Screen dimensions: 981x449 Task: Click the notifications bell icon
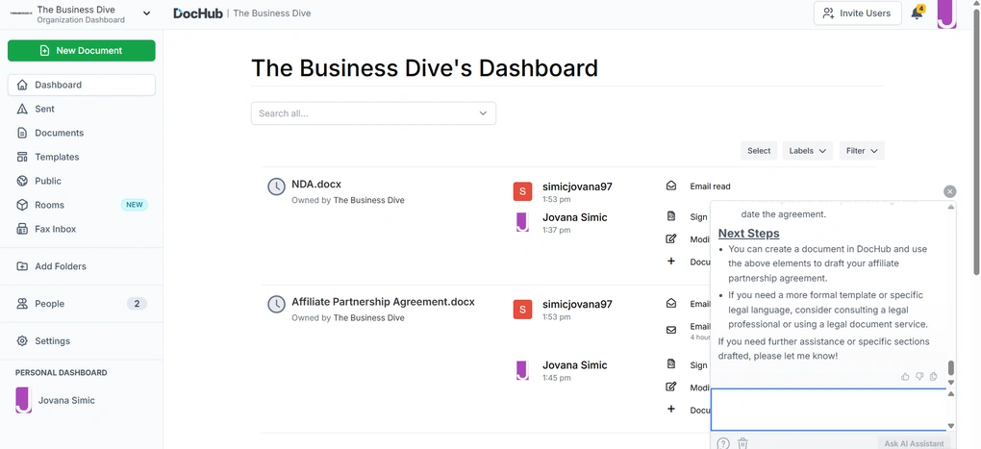click(x=917, y=13)
